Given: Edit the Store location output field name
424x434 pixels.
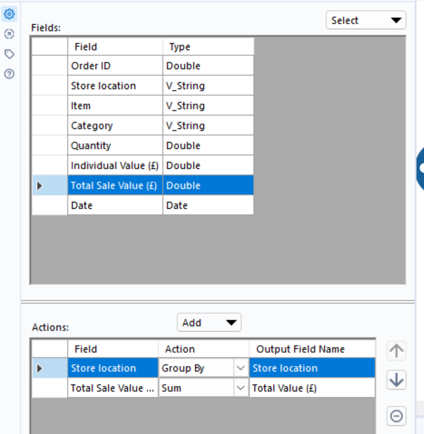Looking at the screenshot, I should [312, 368].
